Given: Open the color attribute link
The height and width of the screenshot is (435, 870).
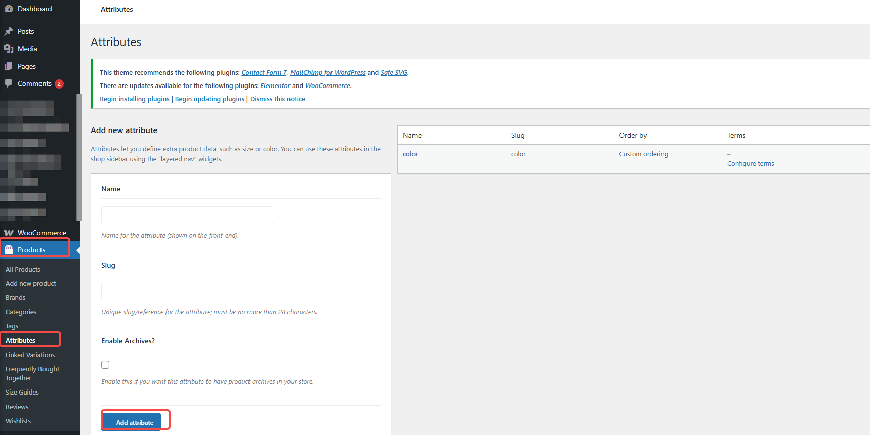Looking at the screenshot, I should [410, 154].
